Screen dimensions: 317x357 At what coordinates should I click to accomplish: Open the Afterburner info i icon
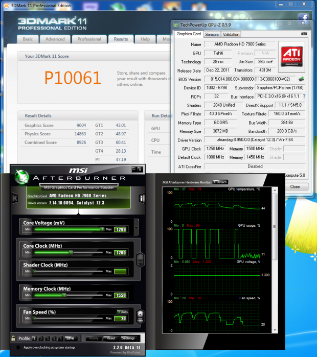pos(142,198)
